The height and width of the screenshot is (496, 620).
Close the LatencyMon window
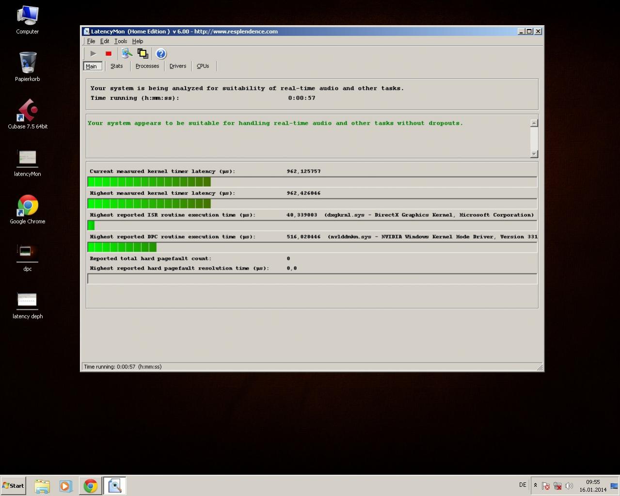coord(538,32)
